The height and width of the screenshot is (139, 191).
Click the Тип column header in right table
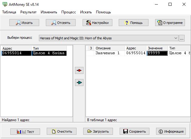pos(179,48)
